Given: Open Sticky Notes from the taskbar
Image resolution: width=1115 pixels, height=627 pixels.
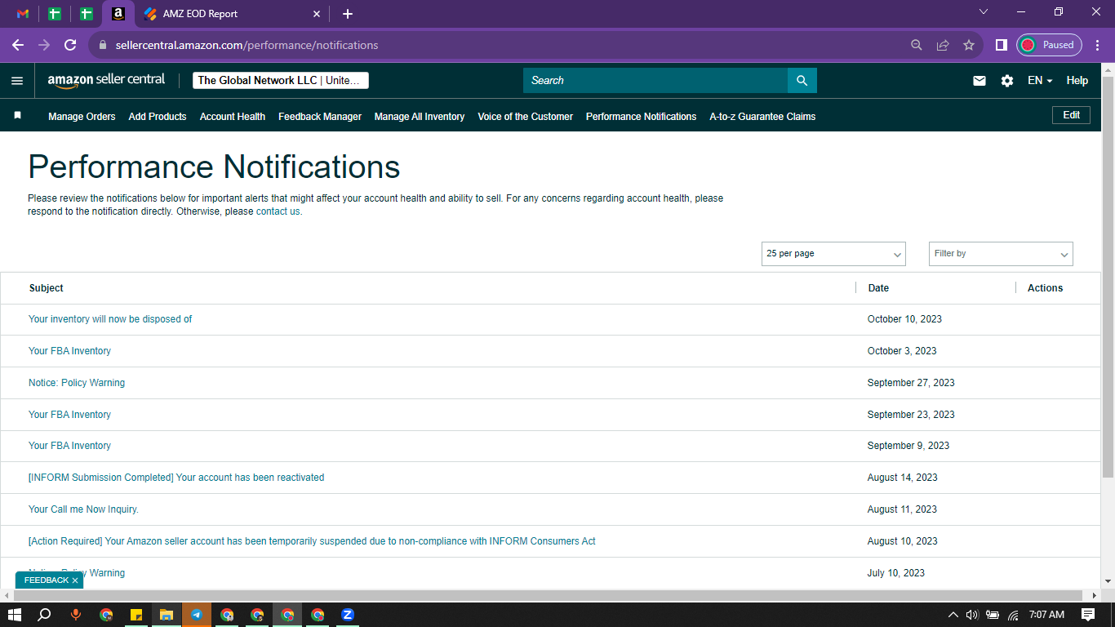Looking at the screenshot, I should (x=136, y=615).
